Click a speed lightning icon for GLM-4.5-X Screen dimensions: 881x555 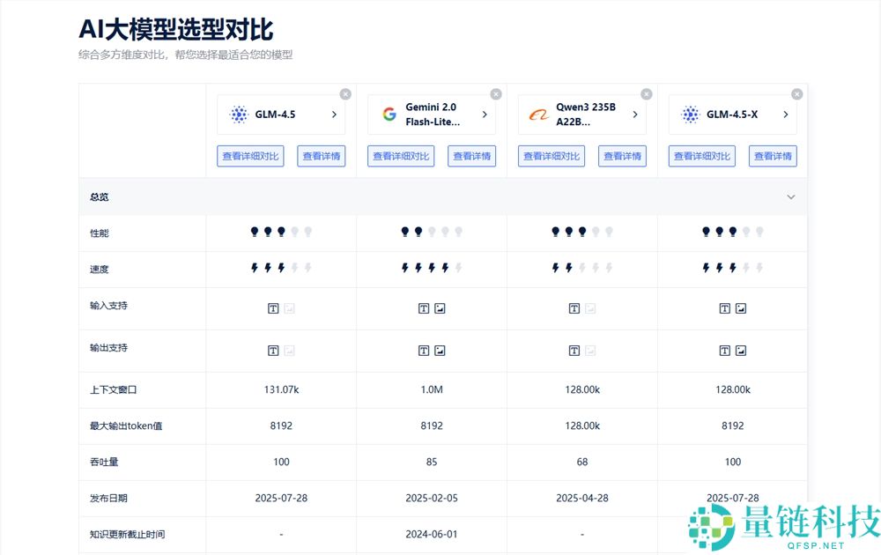pyautogui.click(x=706, y=268)
